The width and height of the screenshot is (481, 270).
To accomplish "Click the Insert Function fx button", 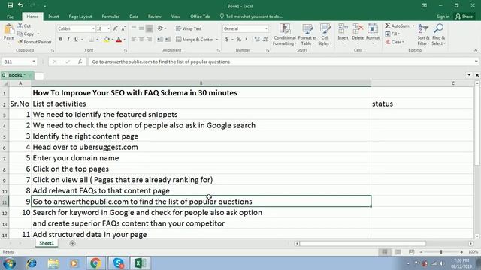I will (x=80, y=61).
